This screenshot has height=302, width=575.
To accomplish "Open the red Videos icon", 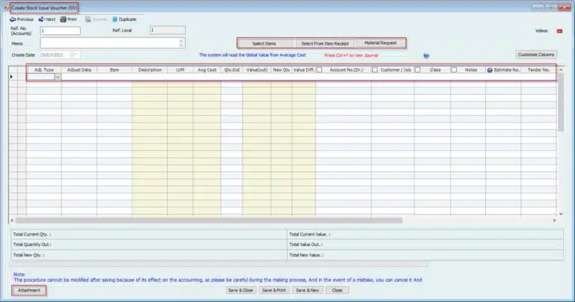I will coord(559,31).
